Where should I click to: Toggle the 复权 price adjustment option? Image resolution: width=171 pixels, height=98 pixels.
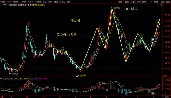pyautogui.click(x=121, y=2)
